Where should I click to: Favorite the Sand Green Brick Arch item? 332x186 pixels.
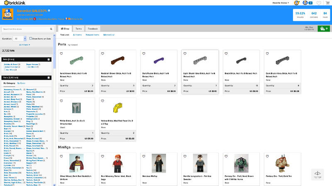click(x=61, y=54)
